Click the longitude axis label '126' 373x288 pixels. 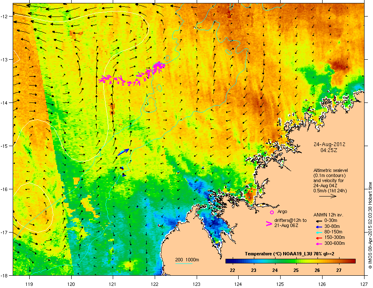tap(322, 284)
